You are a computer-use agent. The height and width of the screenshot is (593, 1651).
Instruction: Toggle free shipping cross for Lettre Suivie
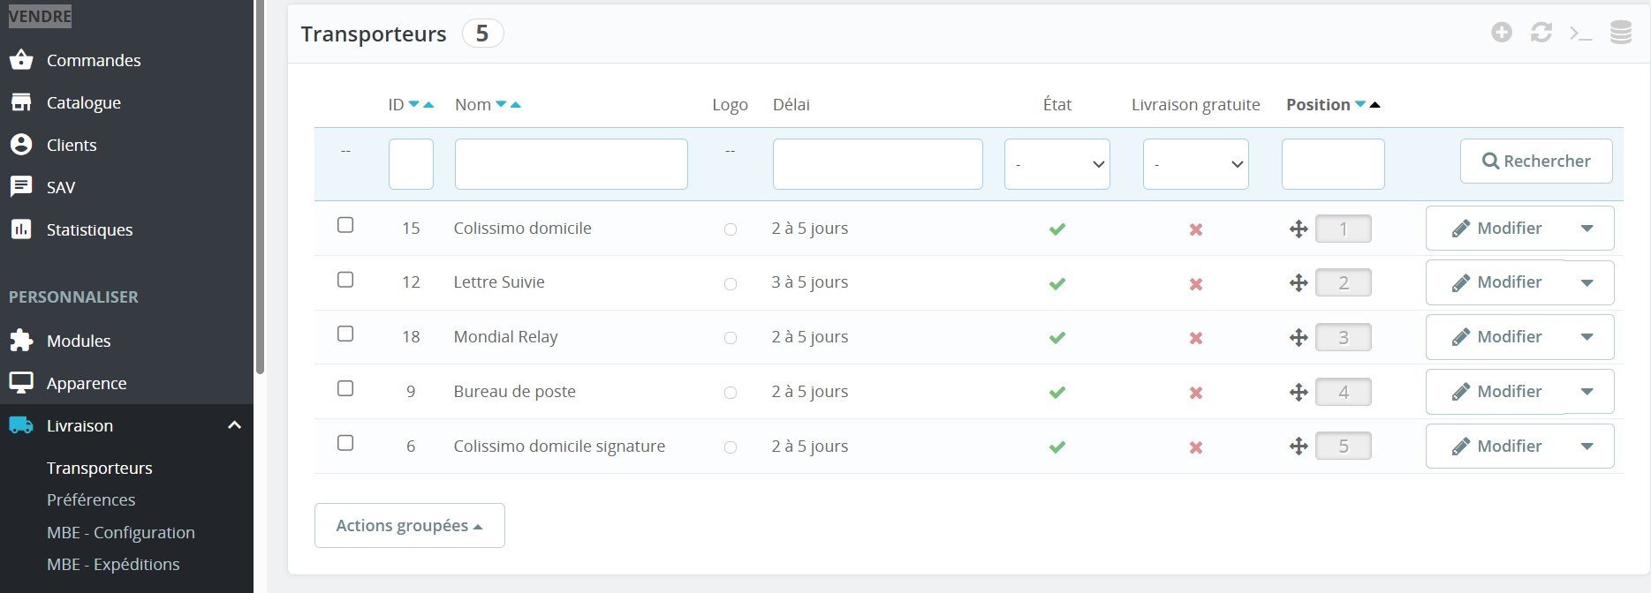click(x=1196, y=284)
